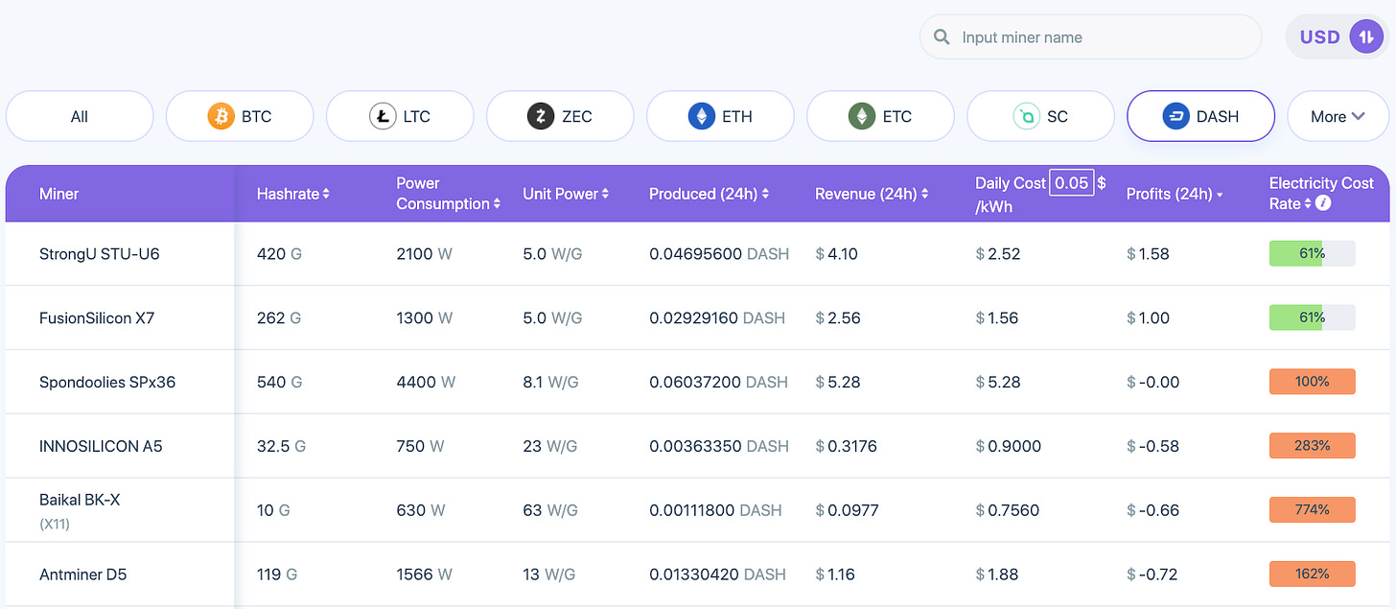The height and width of the screenshot is (609, 1396).
Task: Select the ETC filter tab
Action: tap(880, 116)
